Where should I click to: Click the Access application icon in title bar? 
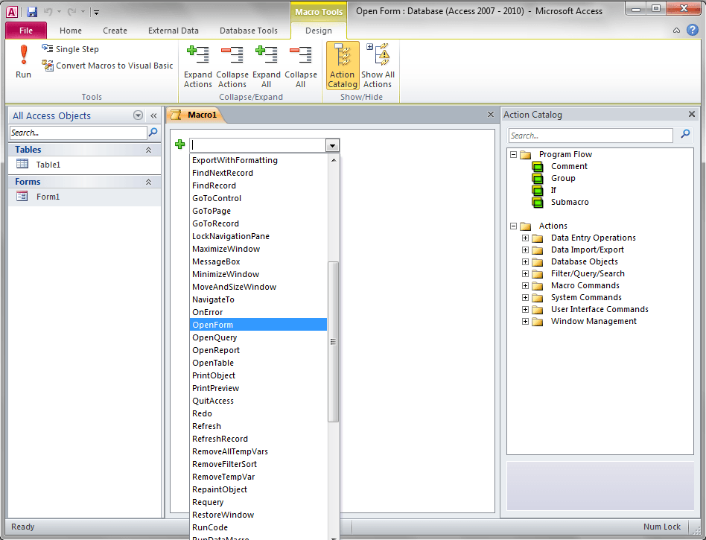(12, 12)
